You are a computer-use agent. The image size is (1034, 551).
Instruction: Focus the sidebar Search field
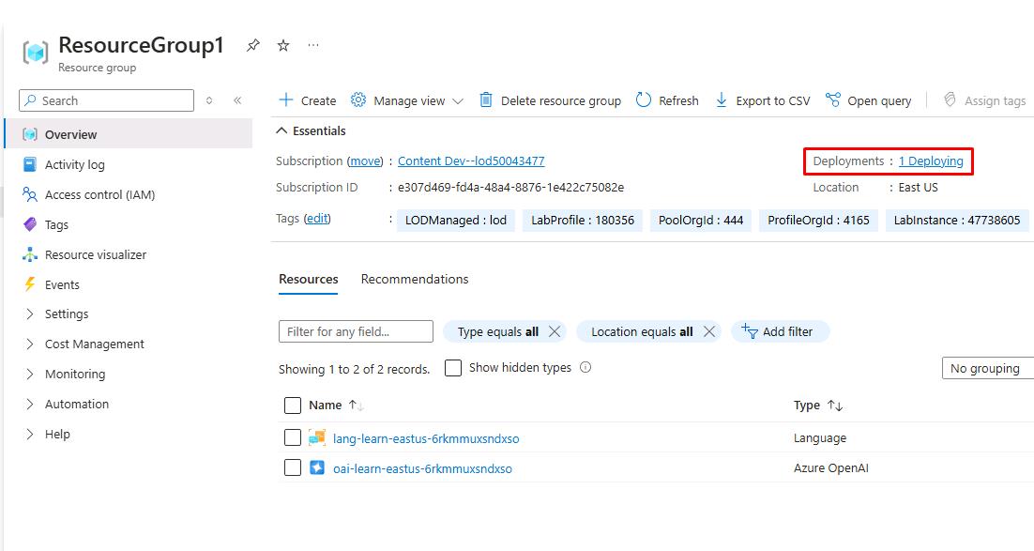point(107,100)
